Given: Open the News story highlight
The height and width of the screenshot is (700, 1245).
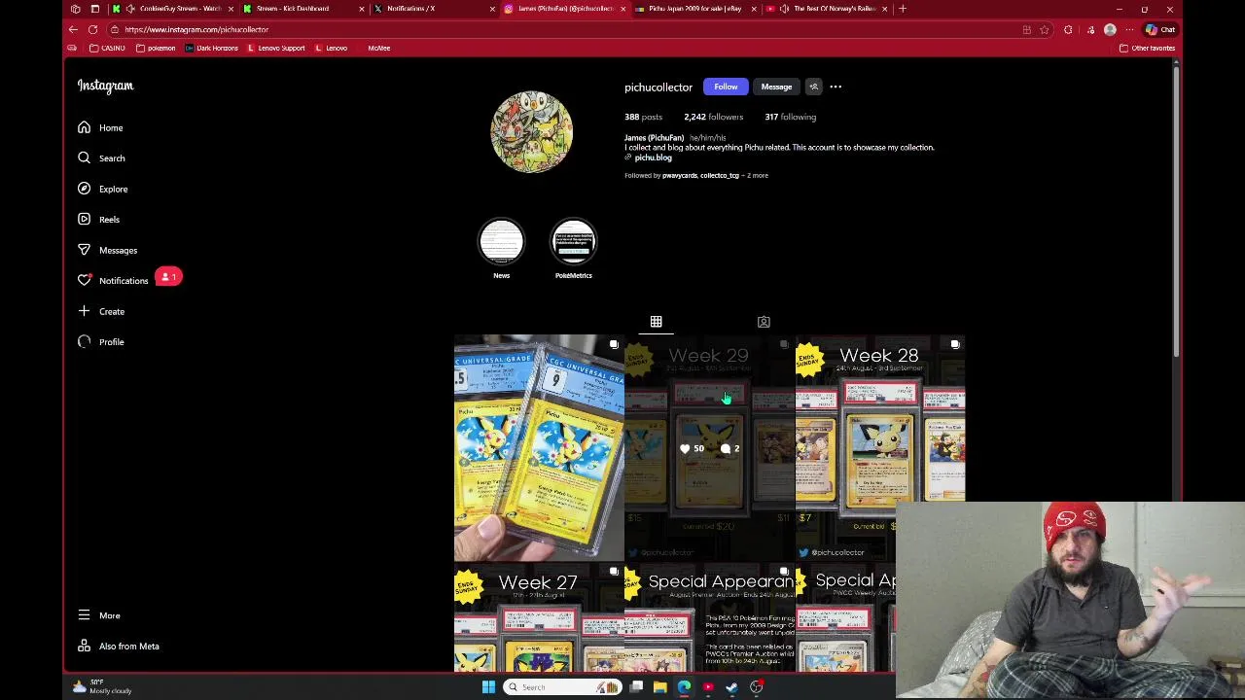Looking at the screenshot, I should tap(501, 242).
